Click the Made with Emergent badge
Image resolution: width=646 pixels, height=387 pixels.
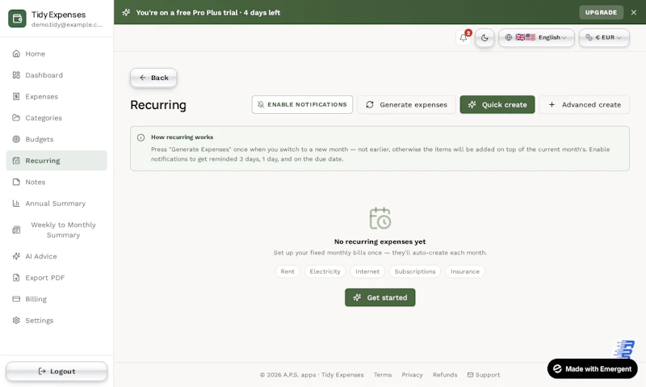pos(593,369)
